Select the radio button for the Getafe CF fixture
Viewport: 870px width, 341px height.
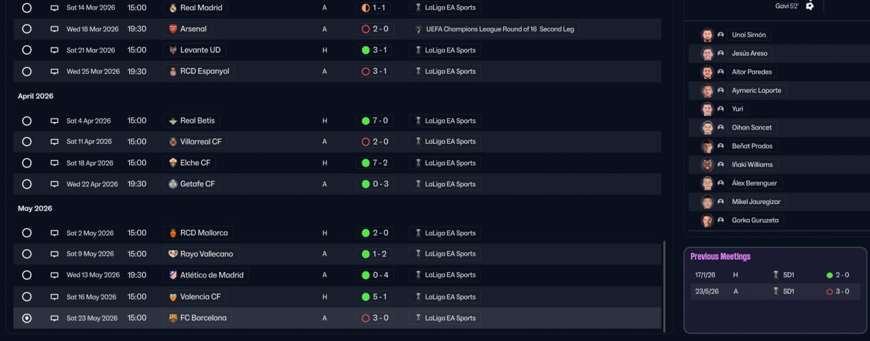coord(27,184)
